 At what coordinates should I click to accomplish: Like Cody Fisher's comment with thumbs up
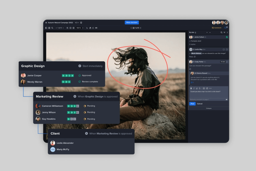point(190,69)
